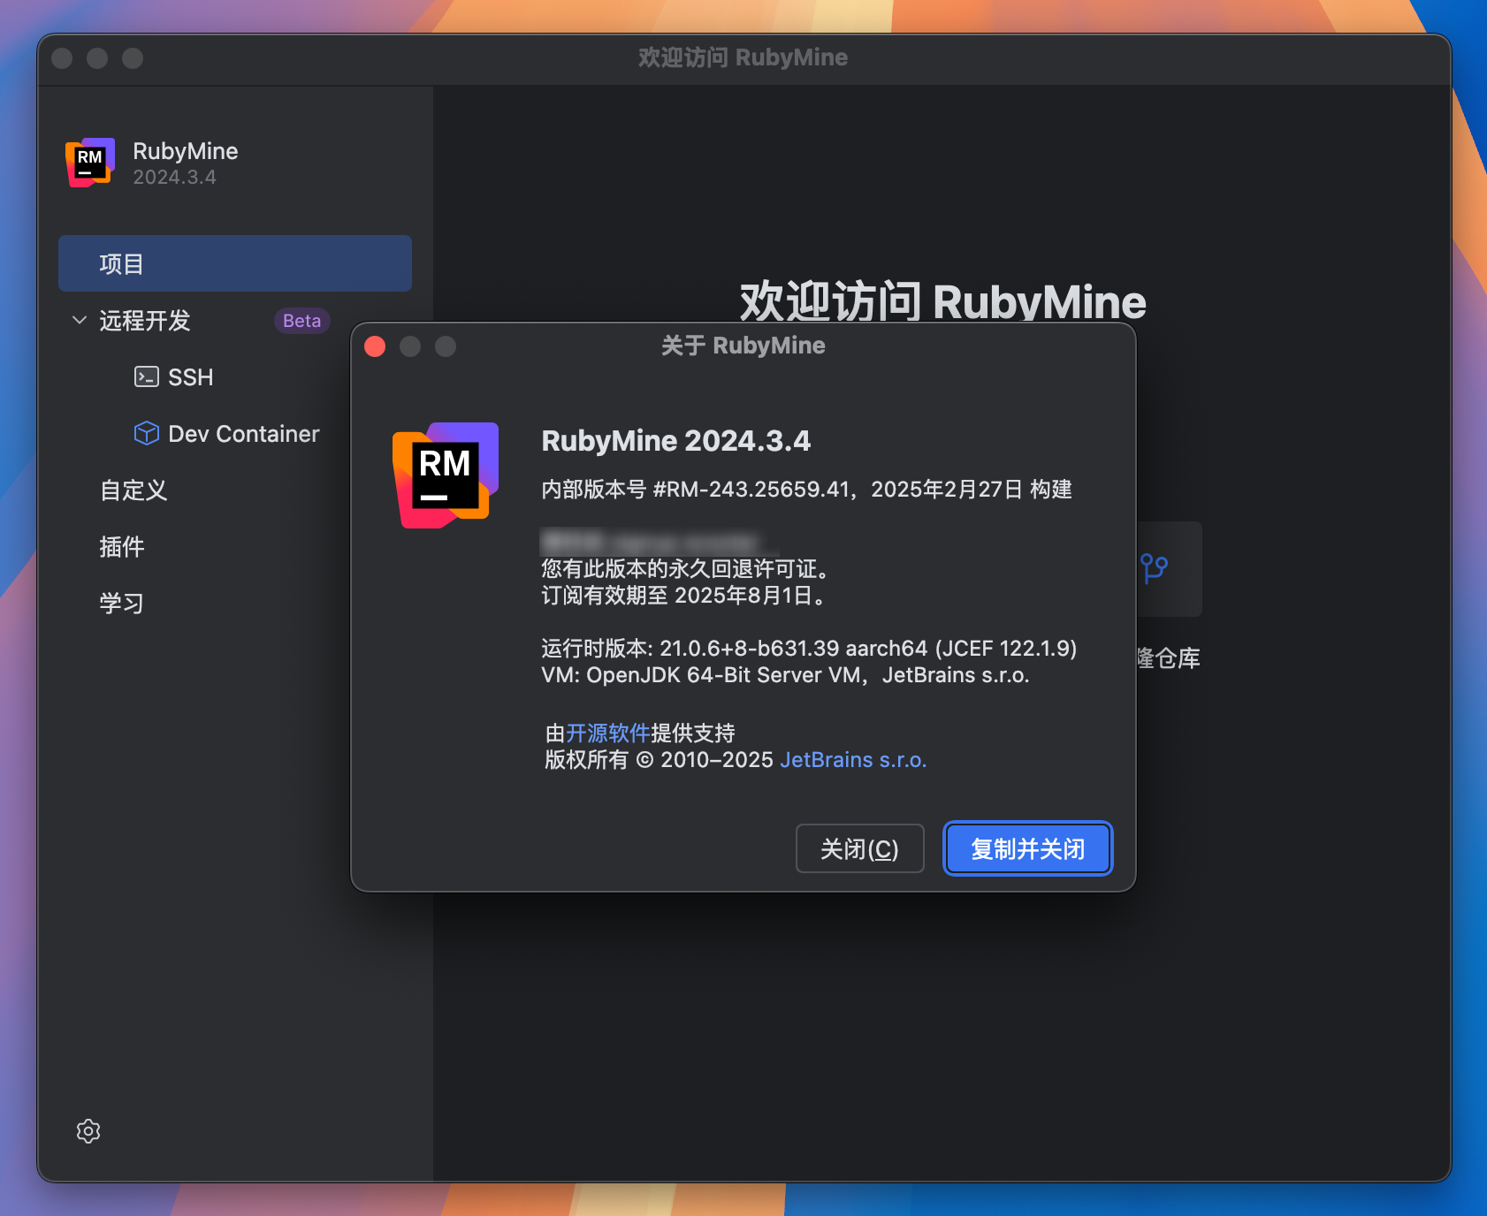Viewport: 1487px width, 1216px height.
Task: Select the 项目 sidebar tab
Action: tap(235, 263)
